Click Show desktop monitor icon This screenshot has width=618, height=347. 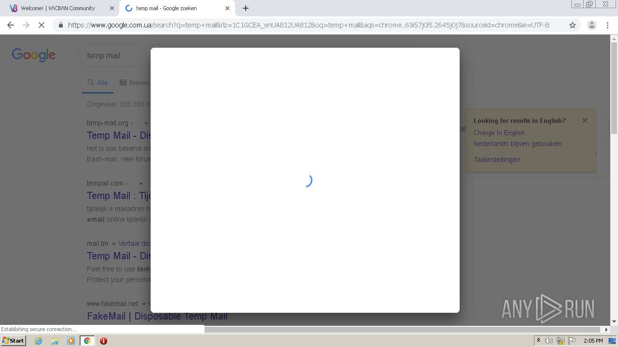(612, 341)
